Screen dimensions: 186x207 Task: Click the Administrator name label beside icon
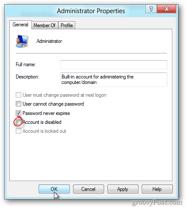click(x=49, y=41)
